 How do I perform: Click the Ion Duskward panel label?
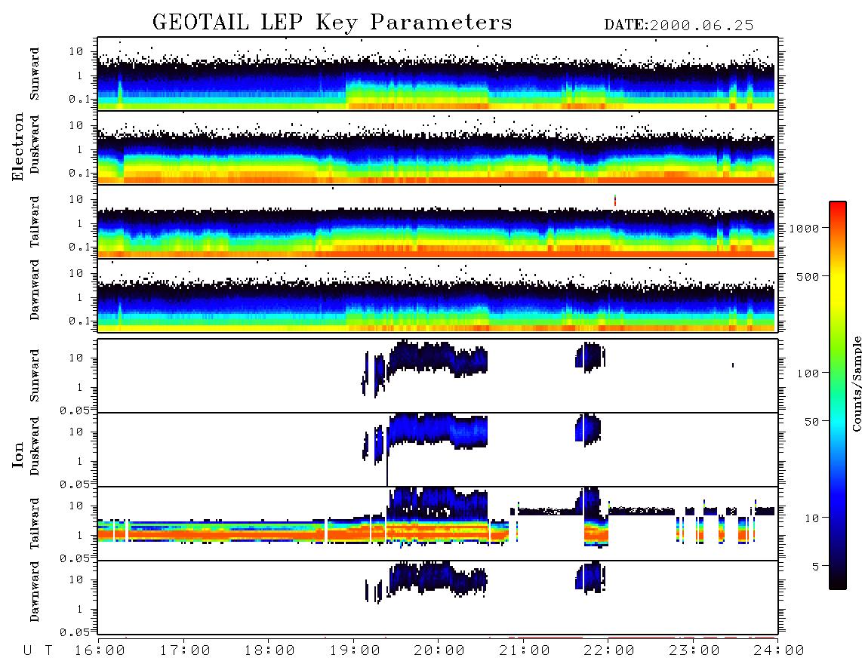pyautogui.click(x=35, y=447)
